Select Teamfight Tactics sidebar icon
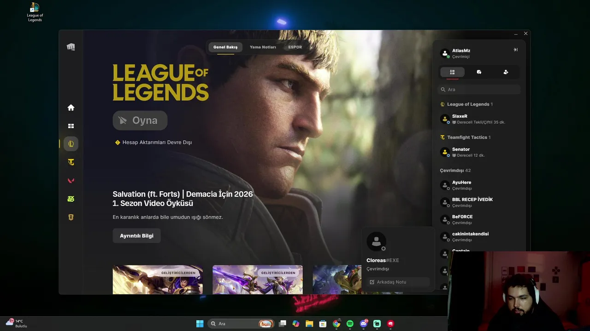The height and width of the screenshot is (331, 590). [x=71, y=162]
